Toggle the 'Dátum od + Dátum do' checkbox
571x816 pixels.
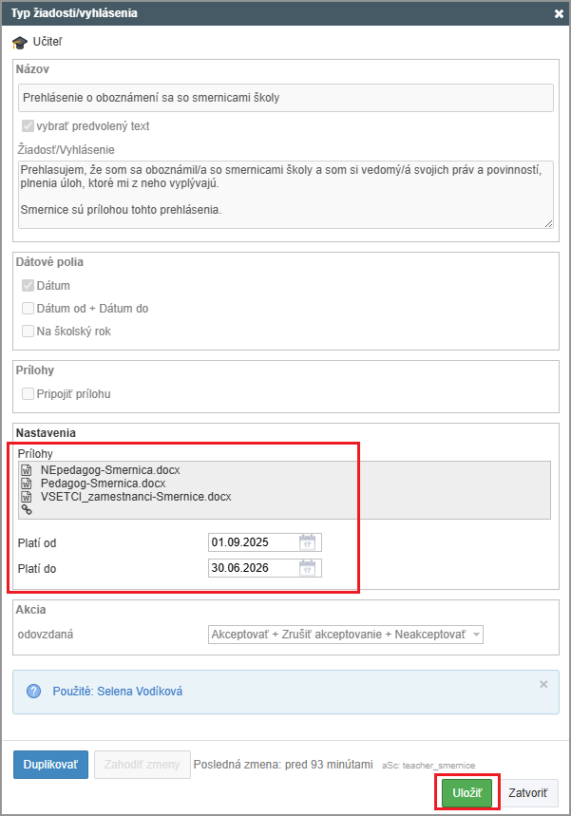click(28, 308)
